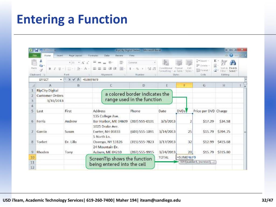Toggle Top Align in Alignment group
The height and width of the screenshot is (207, 276).
(95, 63)
